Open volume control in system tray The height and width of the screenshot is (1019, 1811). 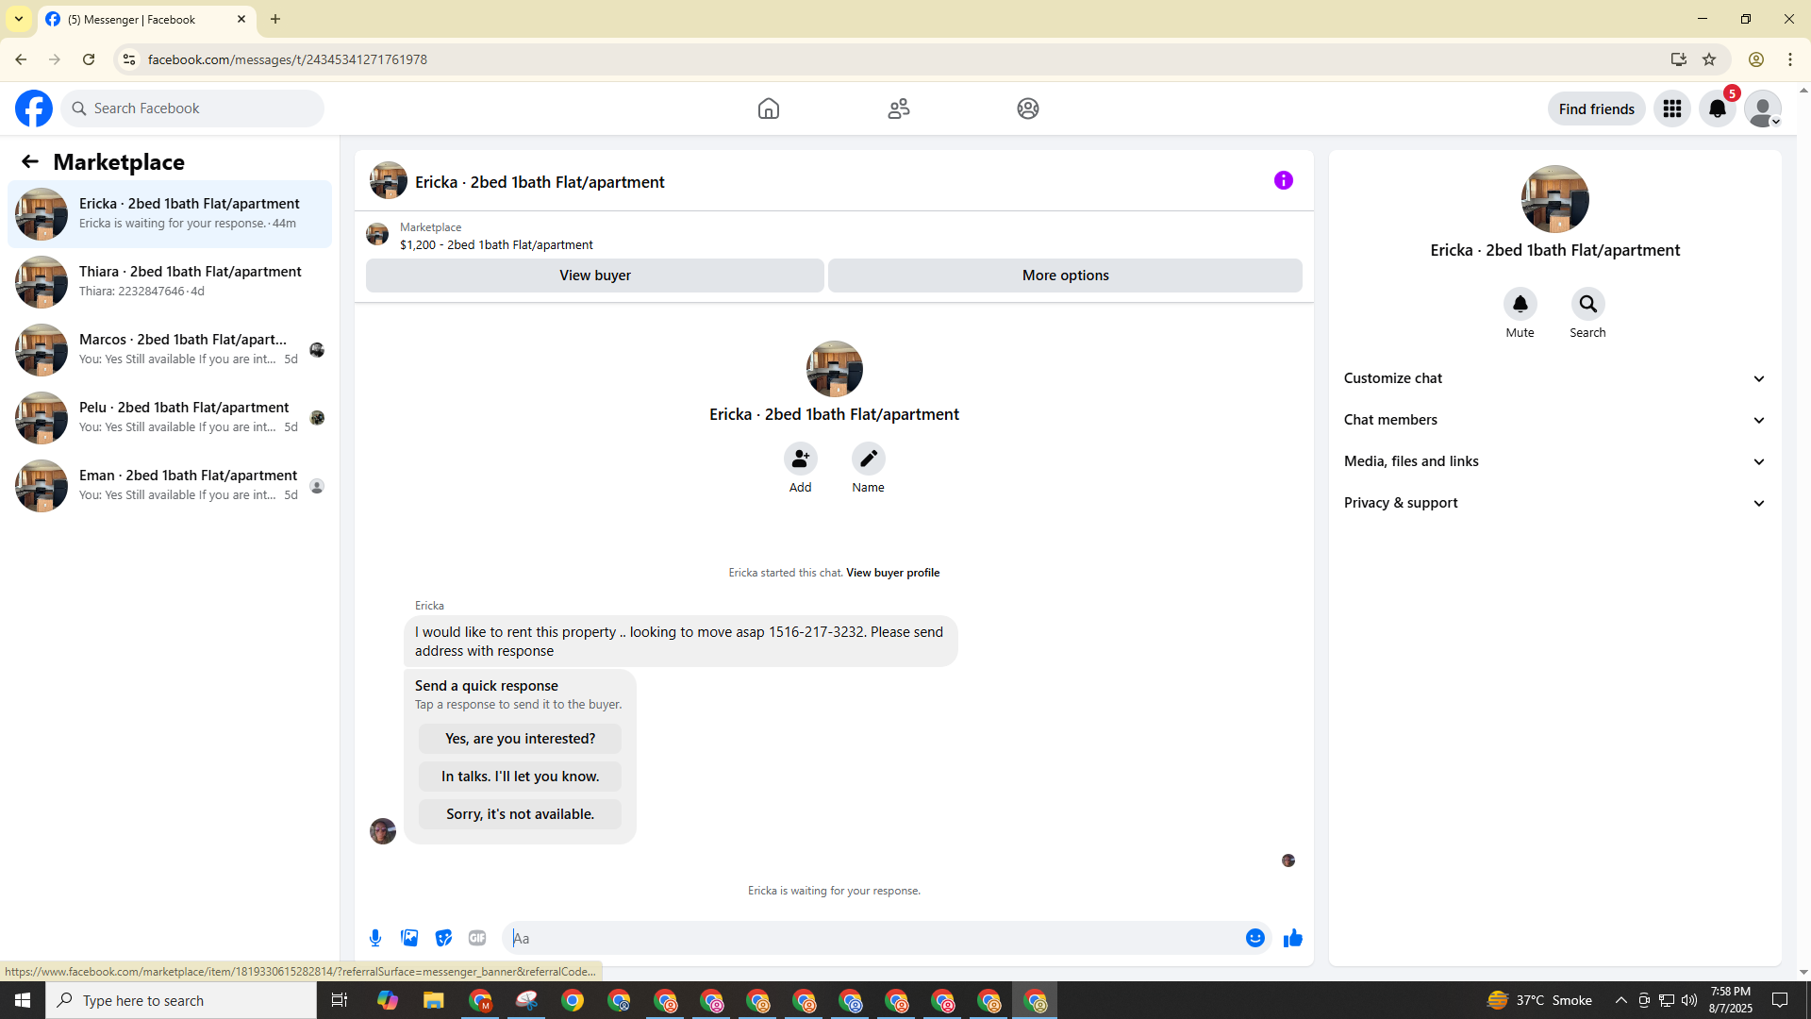[x=1688, y=1000]
